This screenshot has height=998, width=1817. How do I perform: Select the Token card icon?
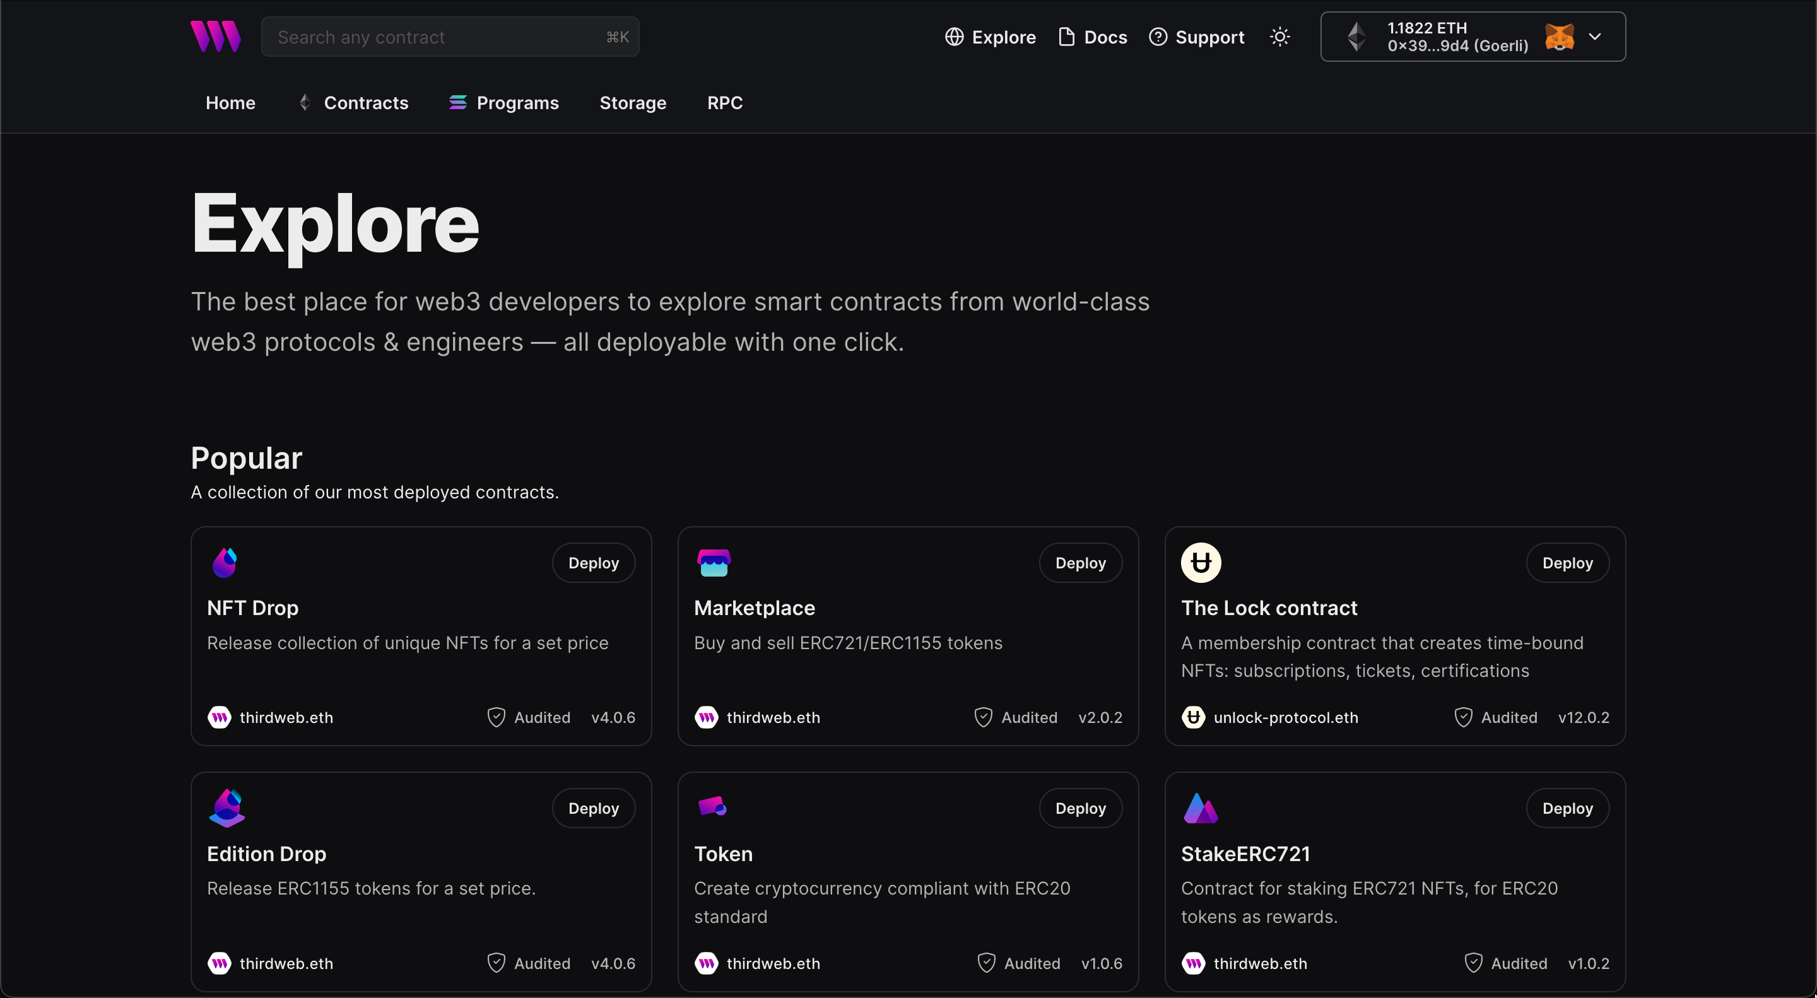(712, 807)
